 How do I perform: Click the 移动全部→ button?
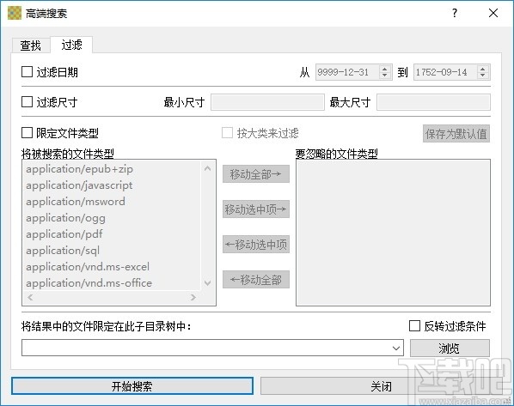pos(256,174)
